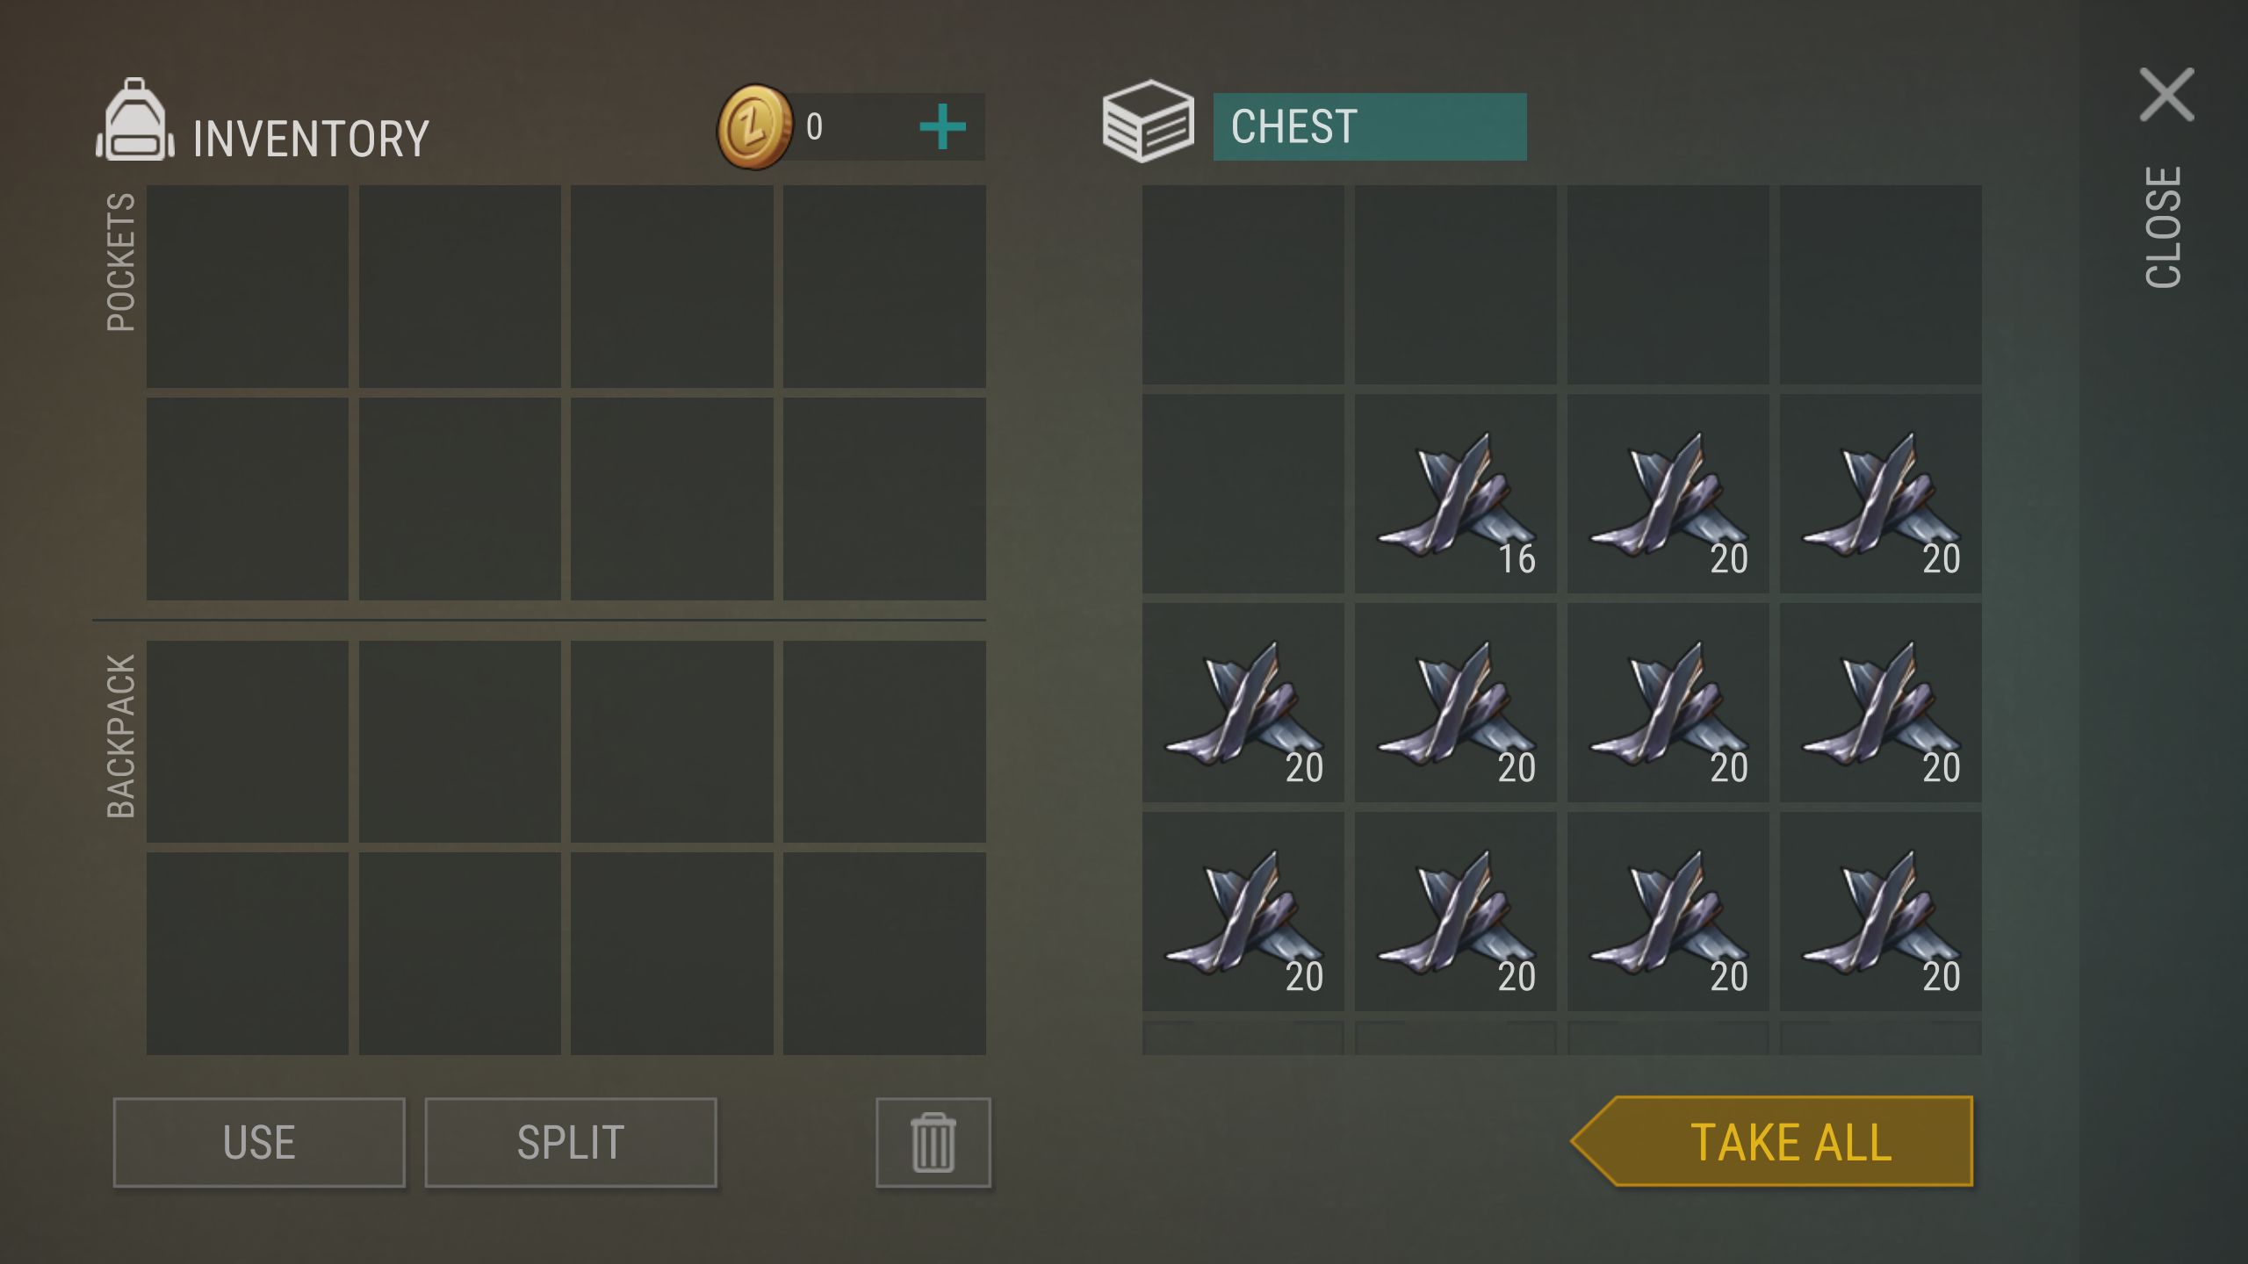The height and width of the screenshot is (1264, 2248).
Task: Click the TAKE ALL button
Action: point(1772,1141)
